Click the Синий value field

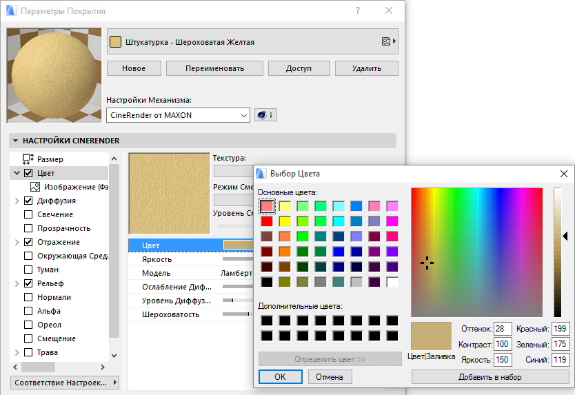click(561, 359)
